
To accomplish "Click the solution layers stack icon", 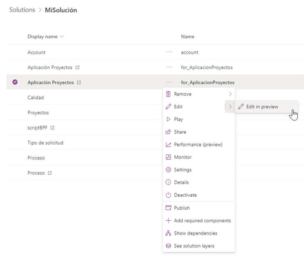I will point(168,246).
